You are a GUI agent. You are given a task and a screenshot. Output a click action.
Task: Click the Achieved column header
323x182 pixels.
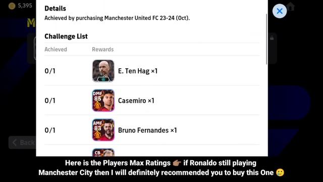[x=56, y=50]
